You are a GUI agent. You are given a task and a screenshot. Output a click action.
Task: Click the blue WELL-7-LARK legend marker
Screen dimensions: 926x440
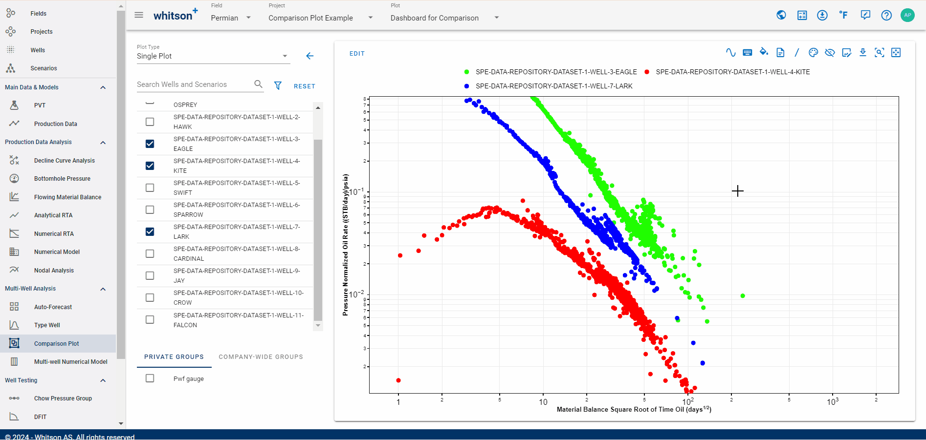467,86
